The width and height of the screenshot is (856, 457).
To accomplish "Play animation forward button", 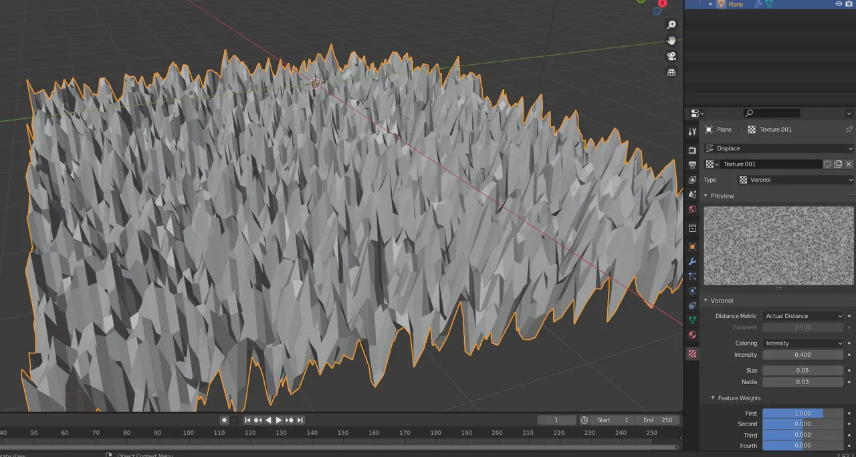I will 279,420.
